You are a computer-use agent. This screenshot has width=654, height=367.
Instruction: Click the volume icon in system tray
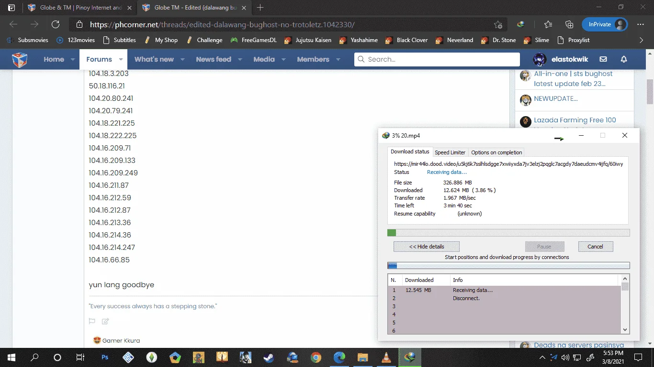[565, 357]
